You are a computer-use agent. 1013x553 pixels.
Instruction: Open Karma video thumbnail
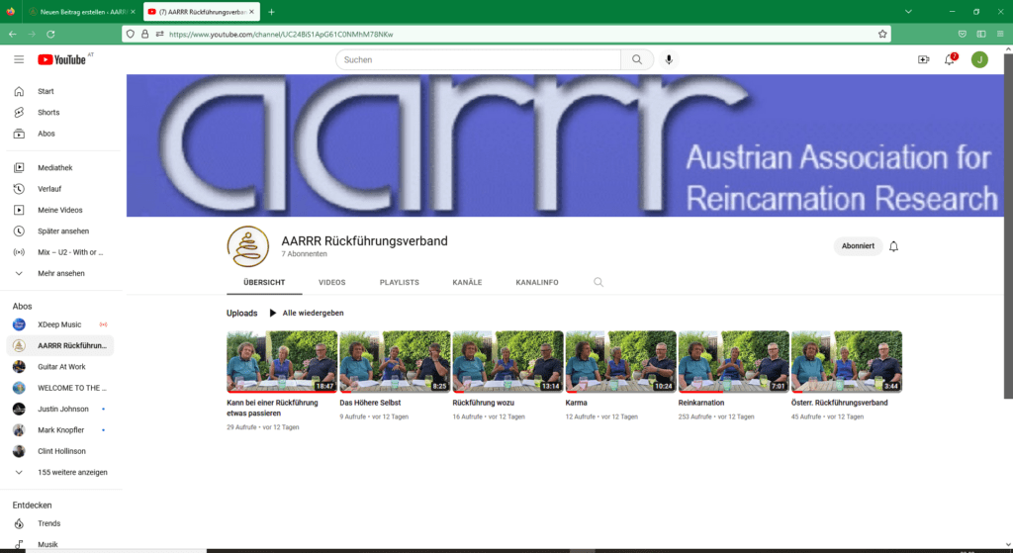coord(621,362)
